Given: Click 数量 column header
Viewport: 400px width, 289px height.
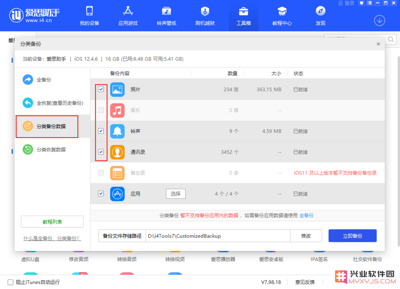Looking at the screenshot, I should [233, 73].
